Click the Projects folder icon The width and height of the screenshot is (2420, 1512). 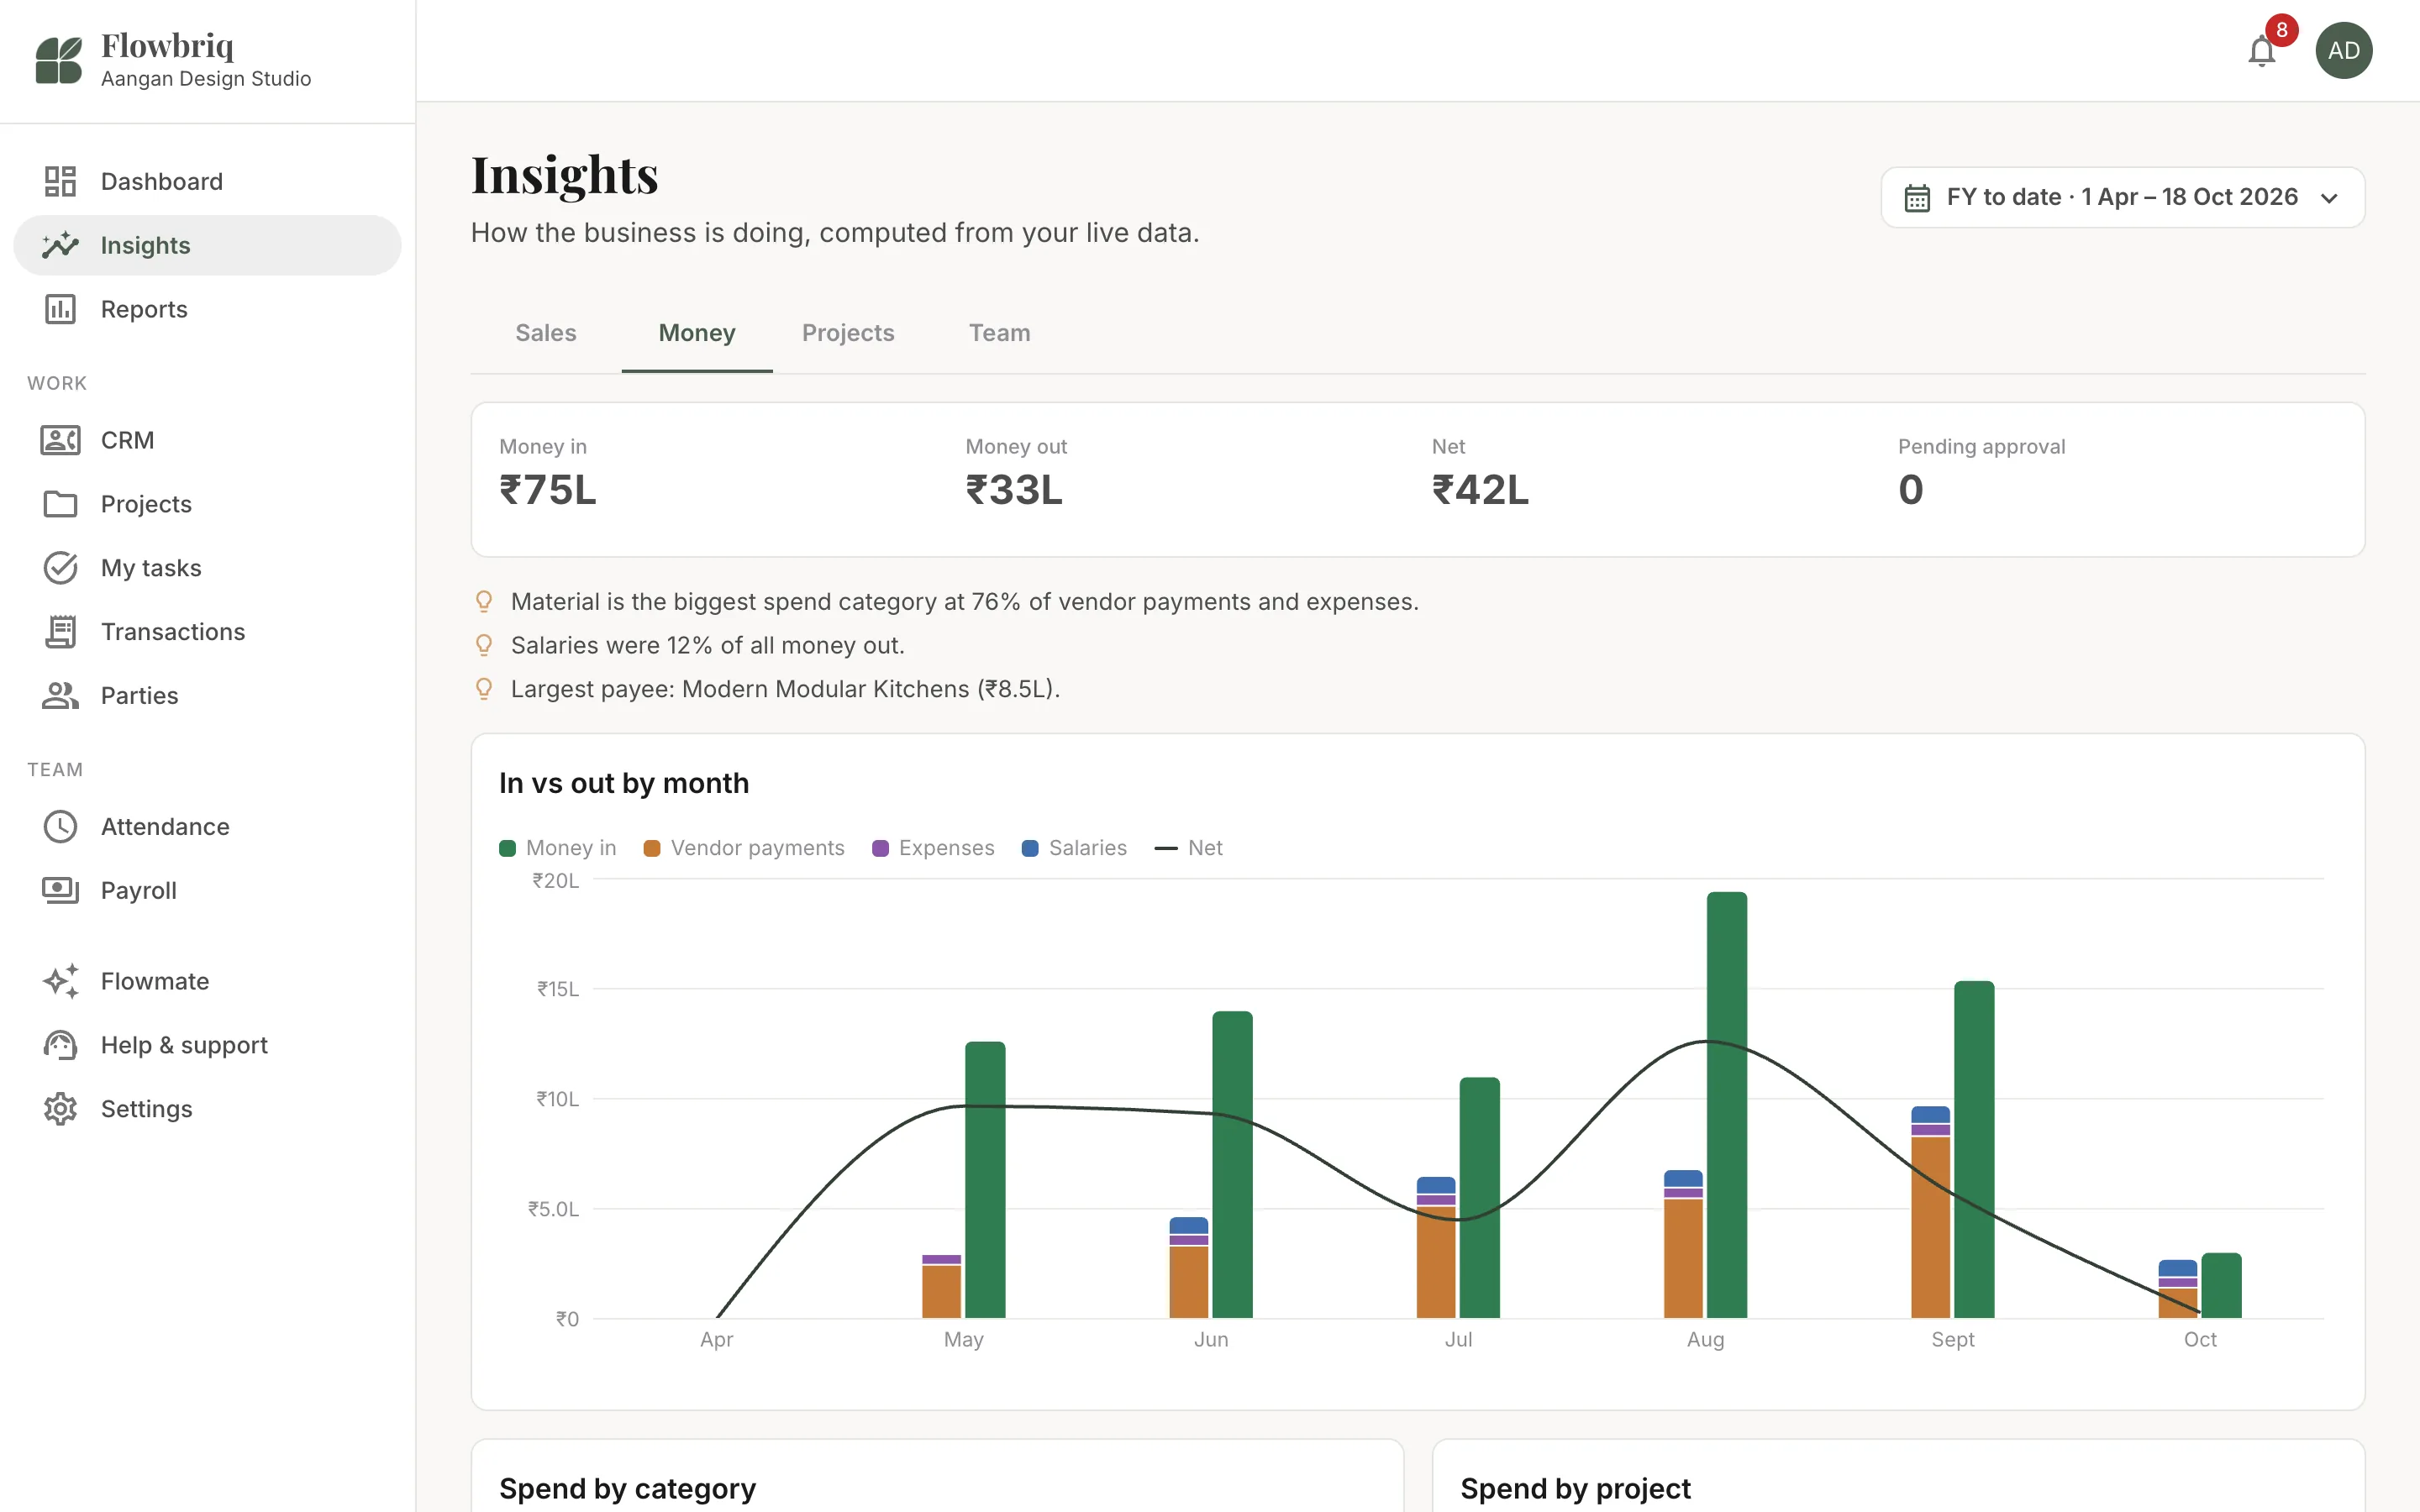click(60, 504)
